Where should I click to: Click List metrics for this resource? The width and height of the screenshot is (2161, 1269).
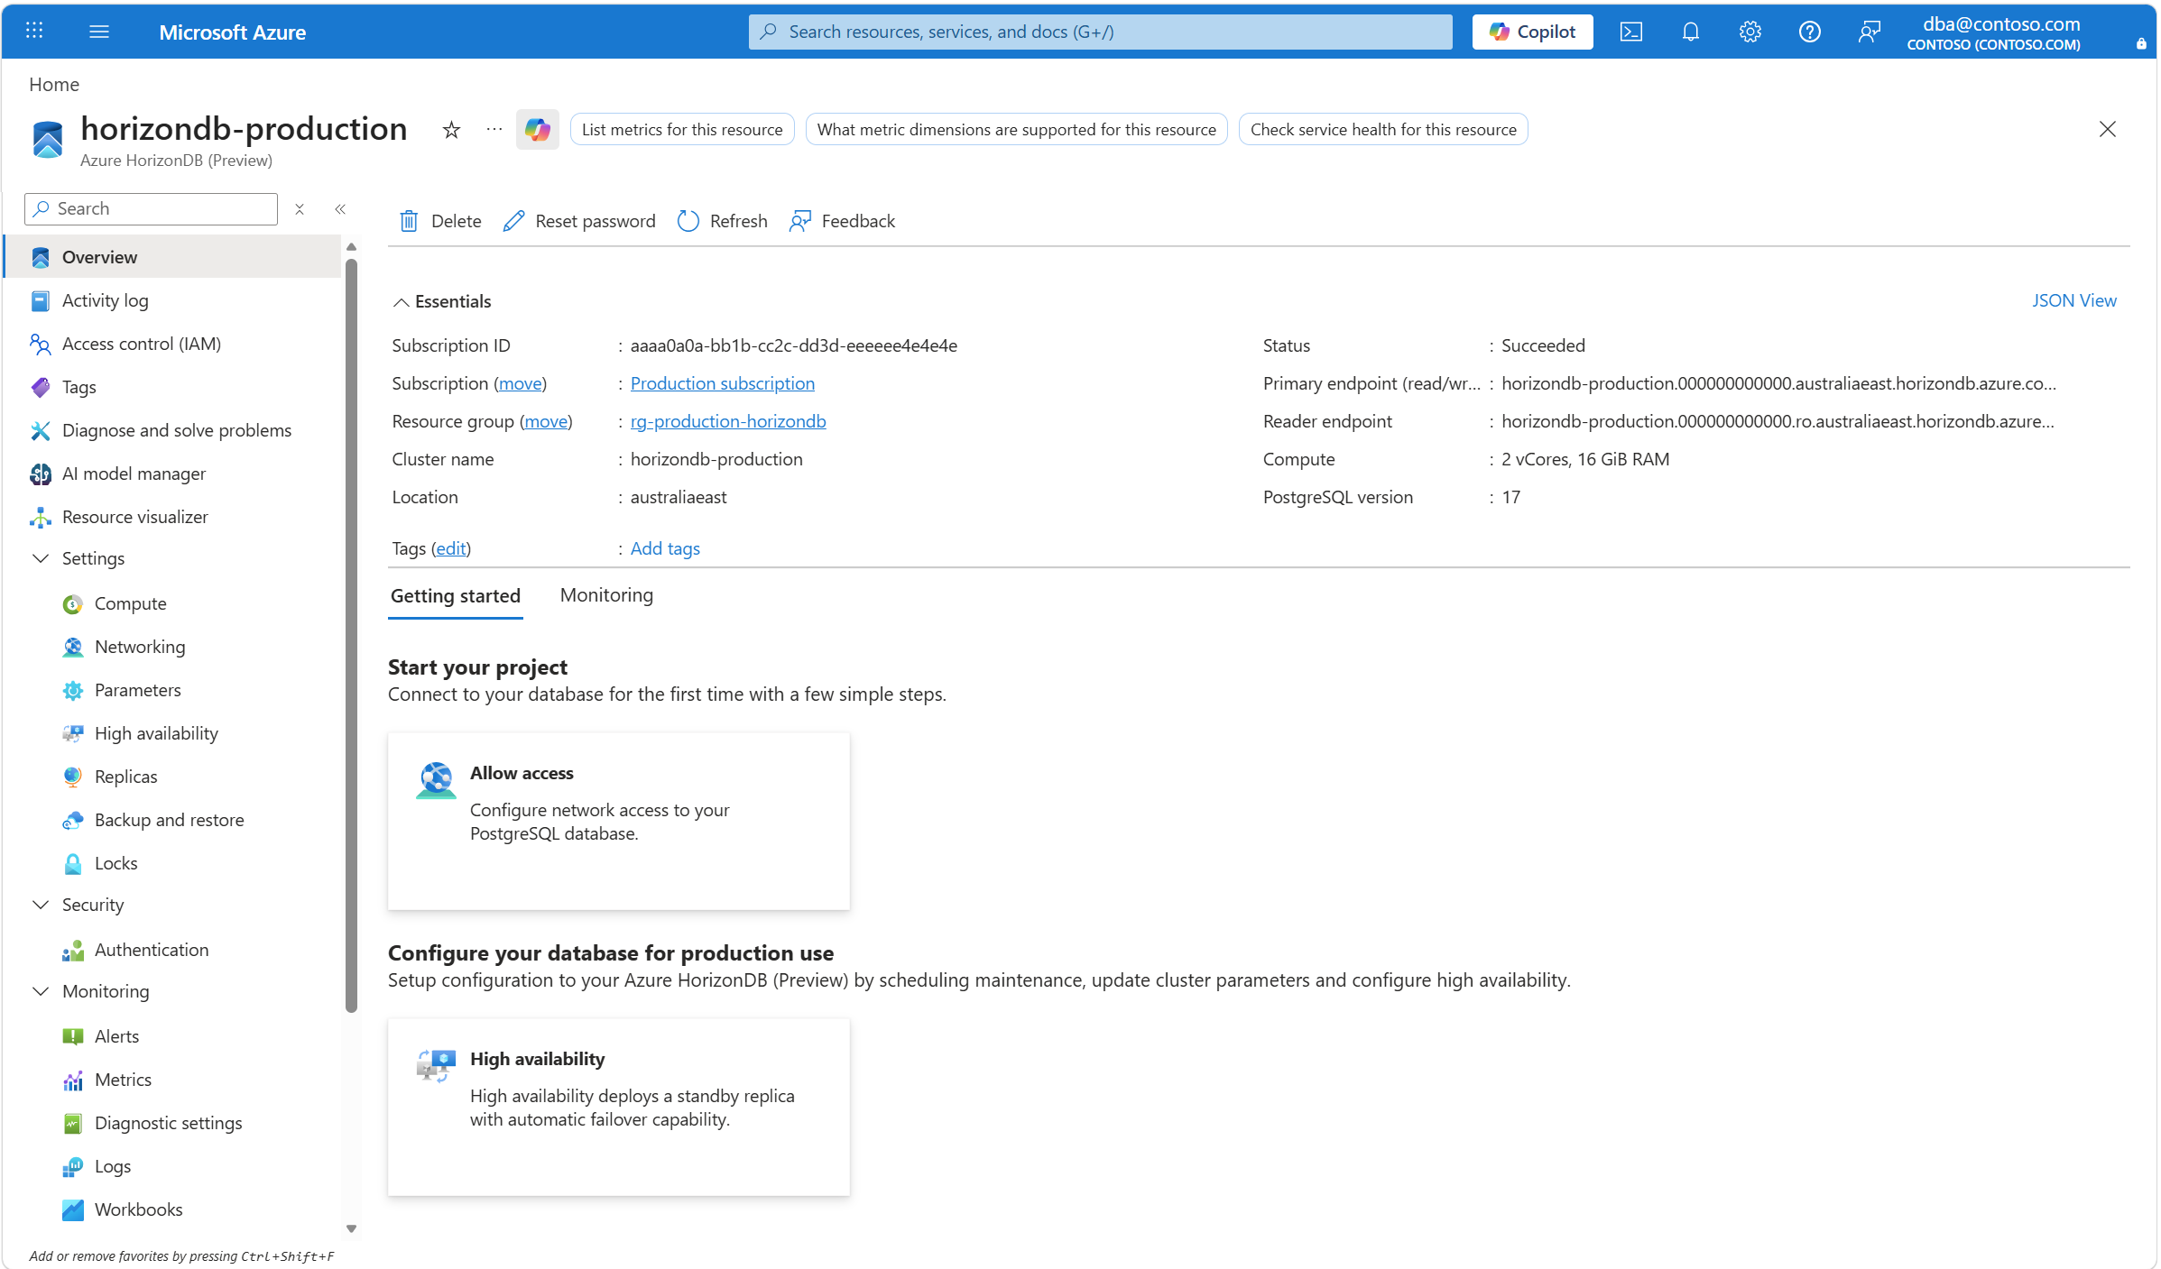pyautogui.click(x=682, y=130)
